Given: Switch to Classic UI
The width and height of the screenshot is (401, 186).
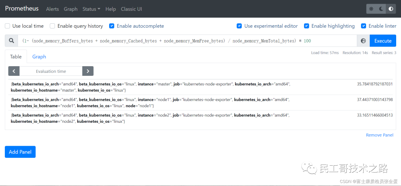Looking at the screenshot, I should click(x=131, y=9).
